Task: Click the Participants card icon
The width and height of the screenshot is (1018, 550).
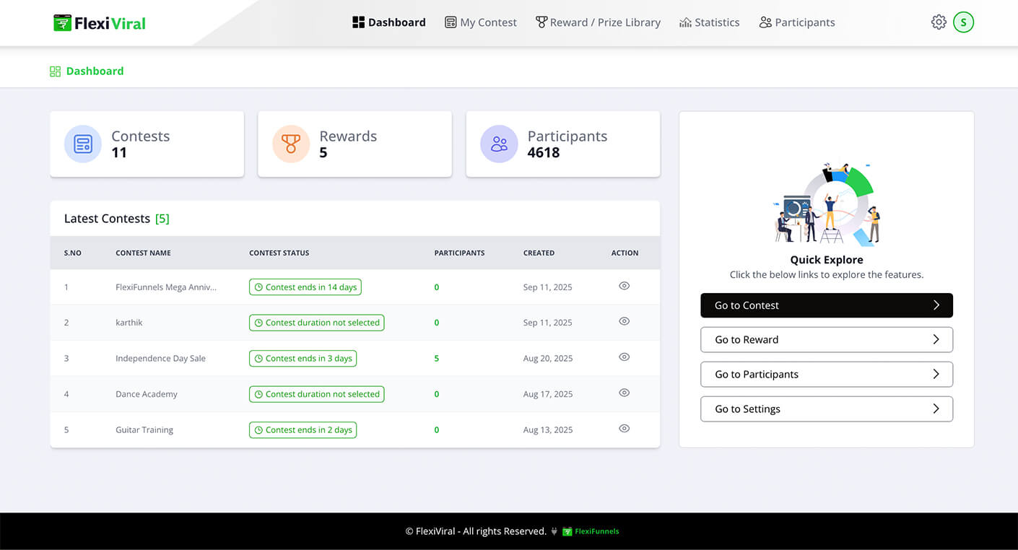Action: pos(499,144)
